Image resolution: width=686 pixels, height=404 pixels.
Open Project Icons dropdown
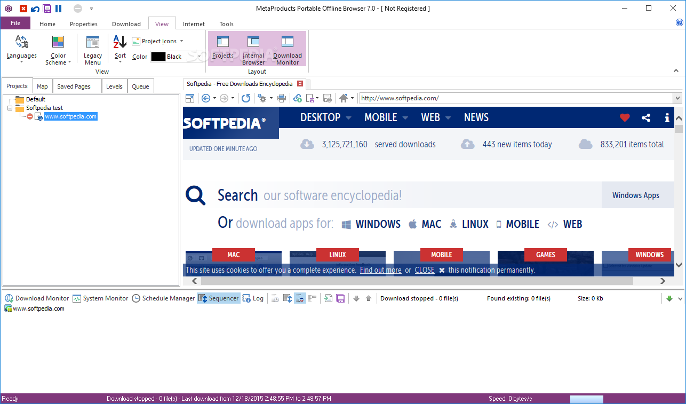pos(158,41)
